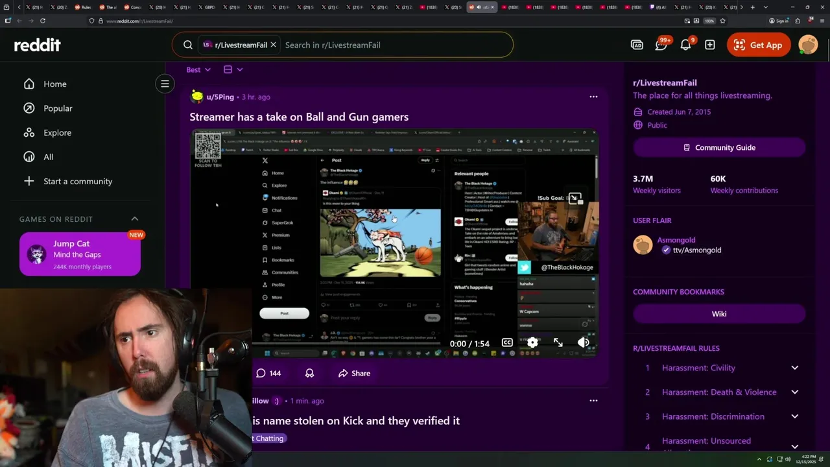Image resolution: width=830 pixels, height=467 pixels.
Task: Open the Reddit home logo
Action: pyautogui.click(x=38, y=45)
